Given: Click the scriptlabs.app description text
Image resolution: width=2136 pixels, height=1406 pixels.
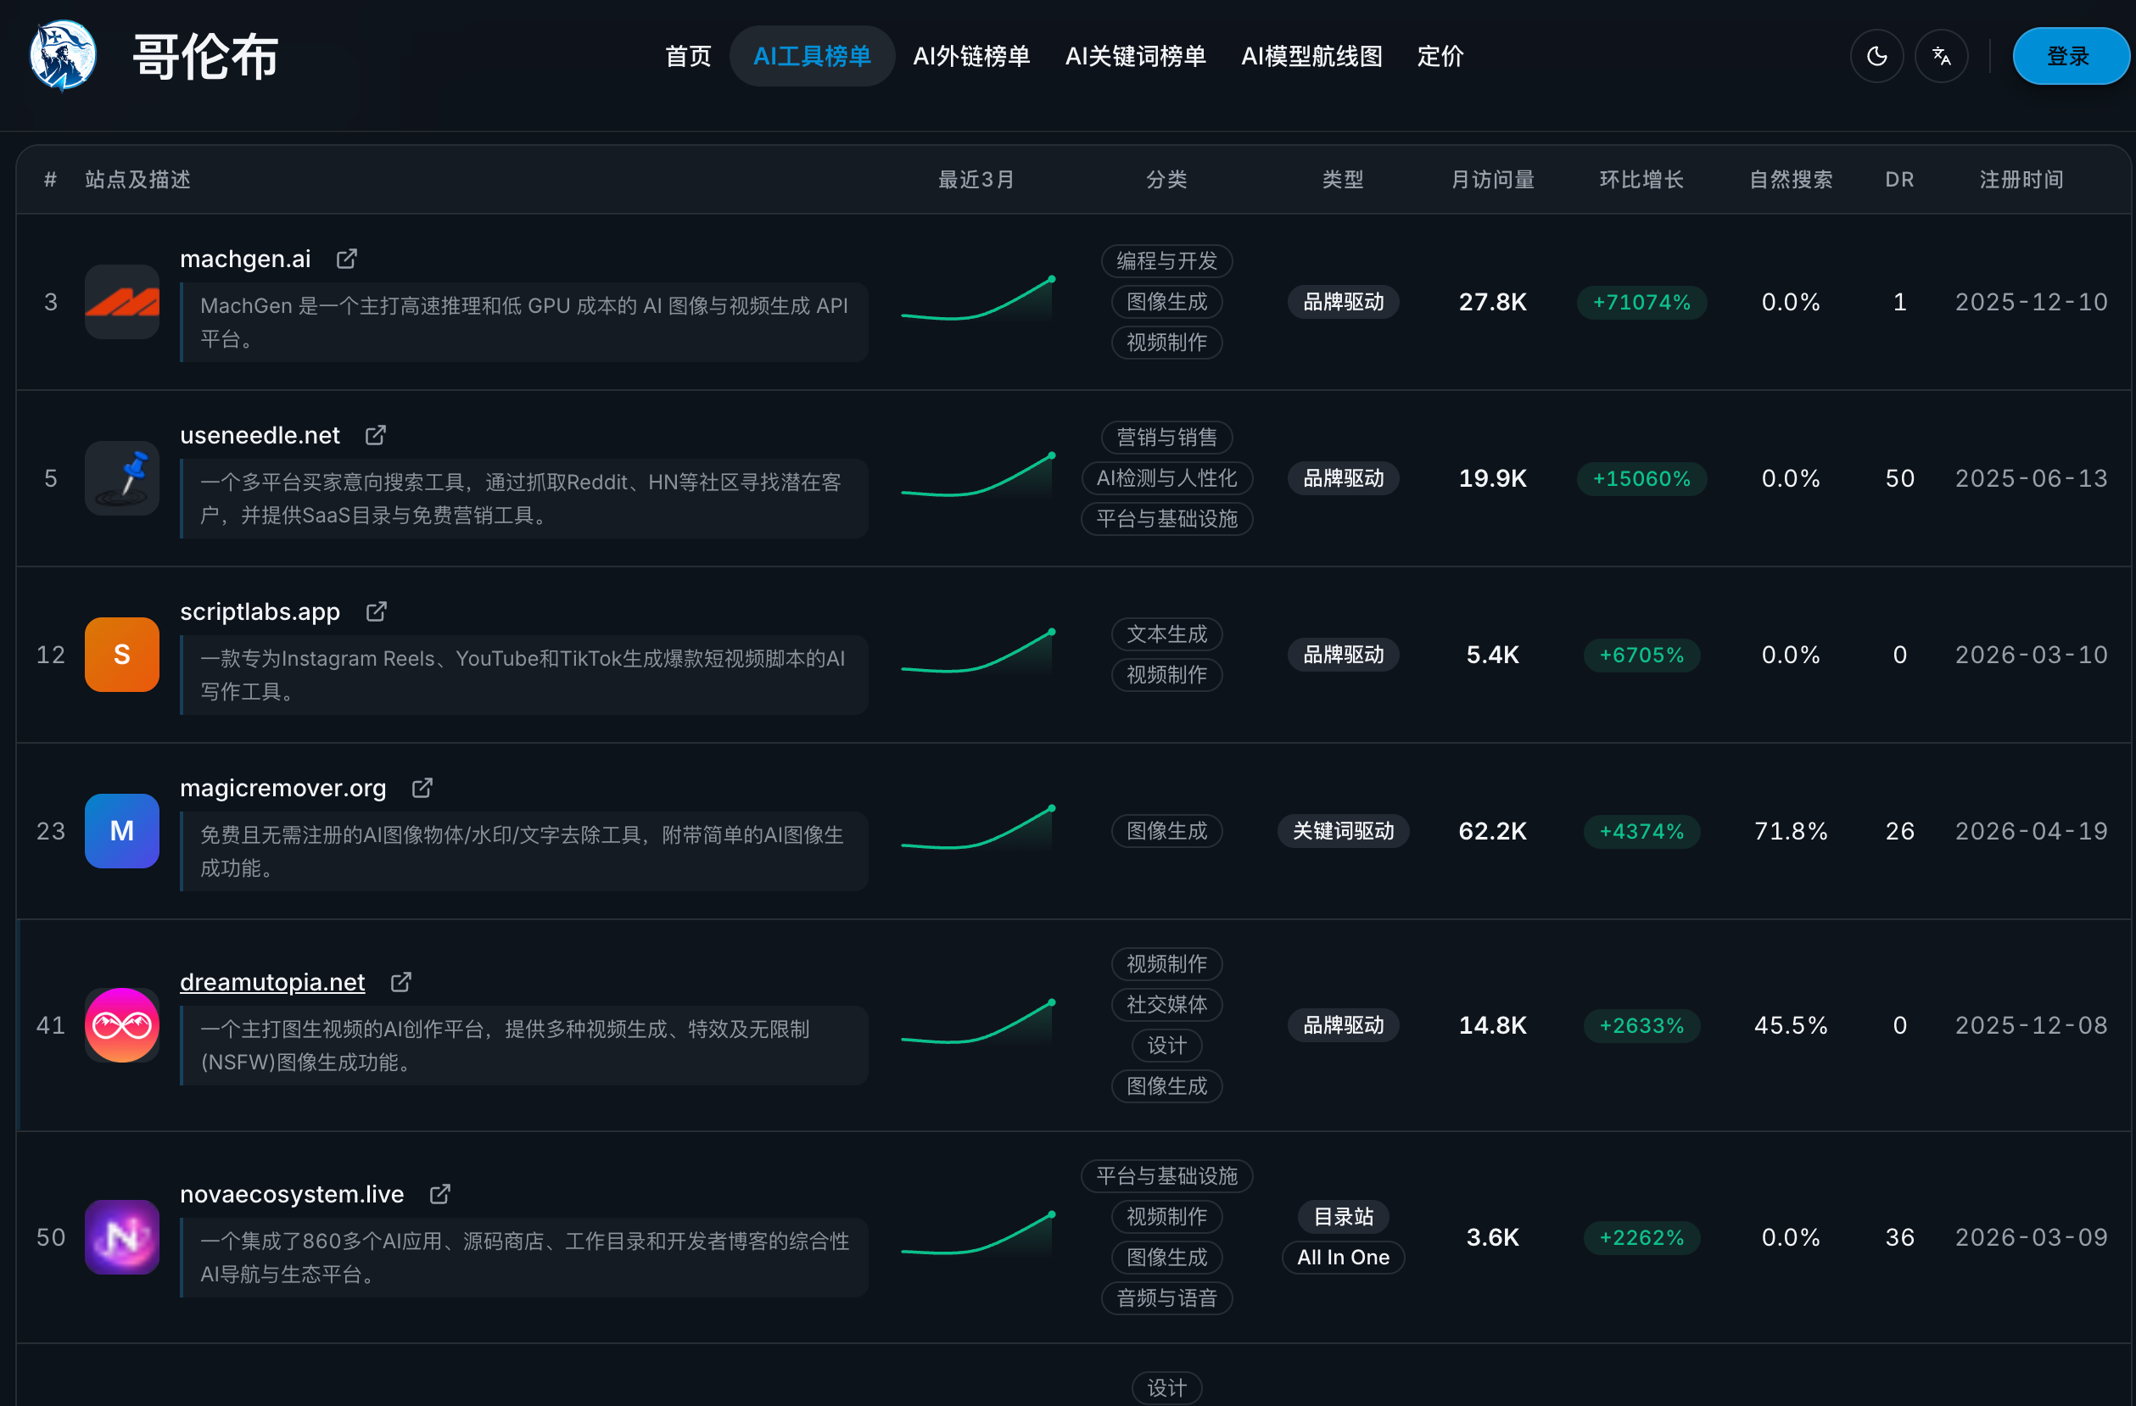Looking at the screenshot, I should point(523,675).
